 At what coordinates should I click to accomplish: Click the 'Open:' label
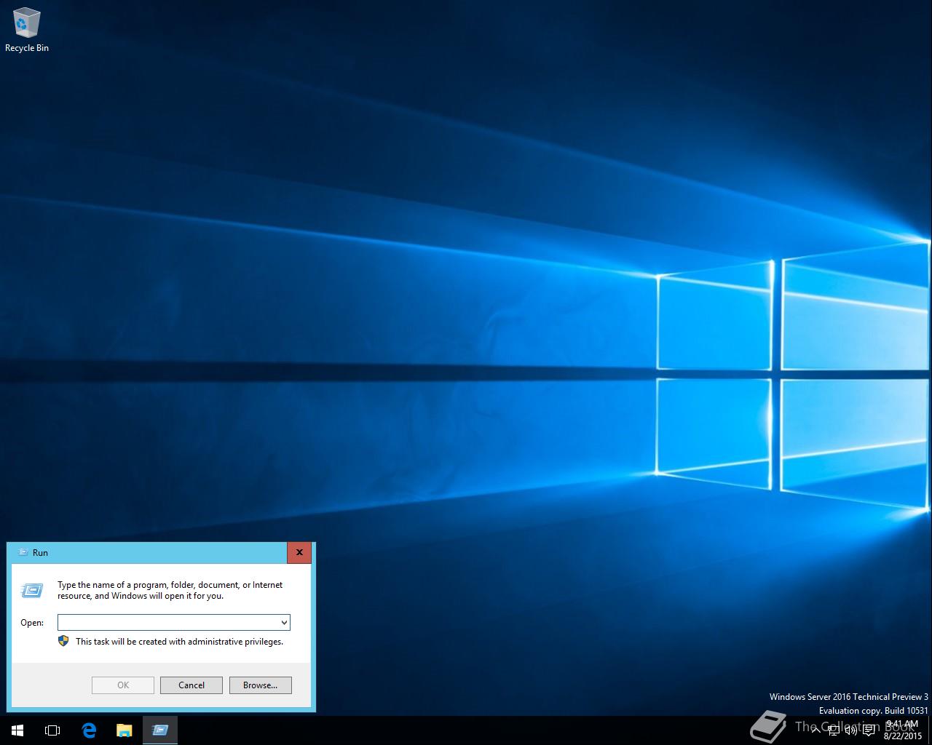click(32, 623)
